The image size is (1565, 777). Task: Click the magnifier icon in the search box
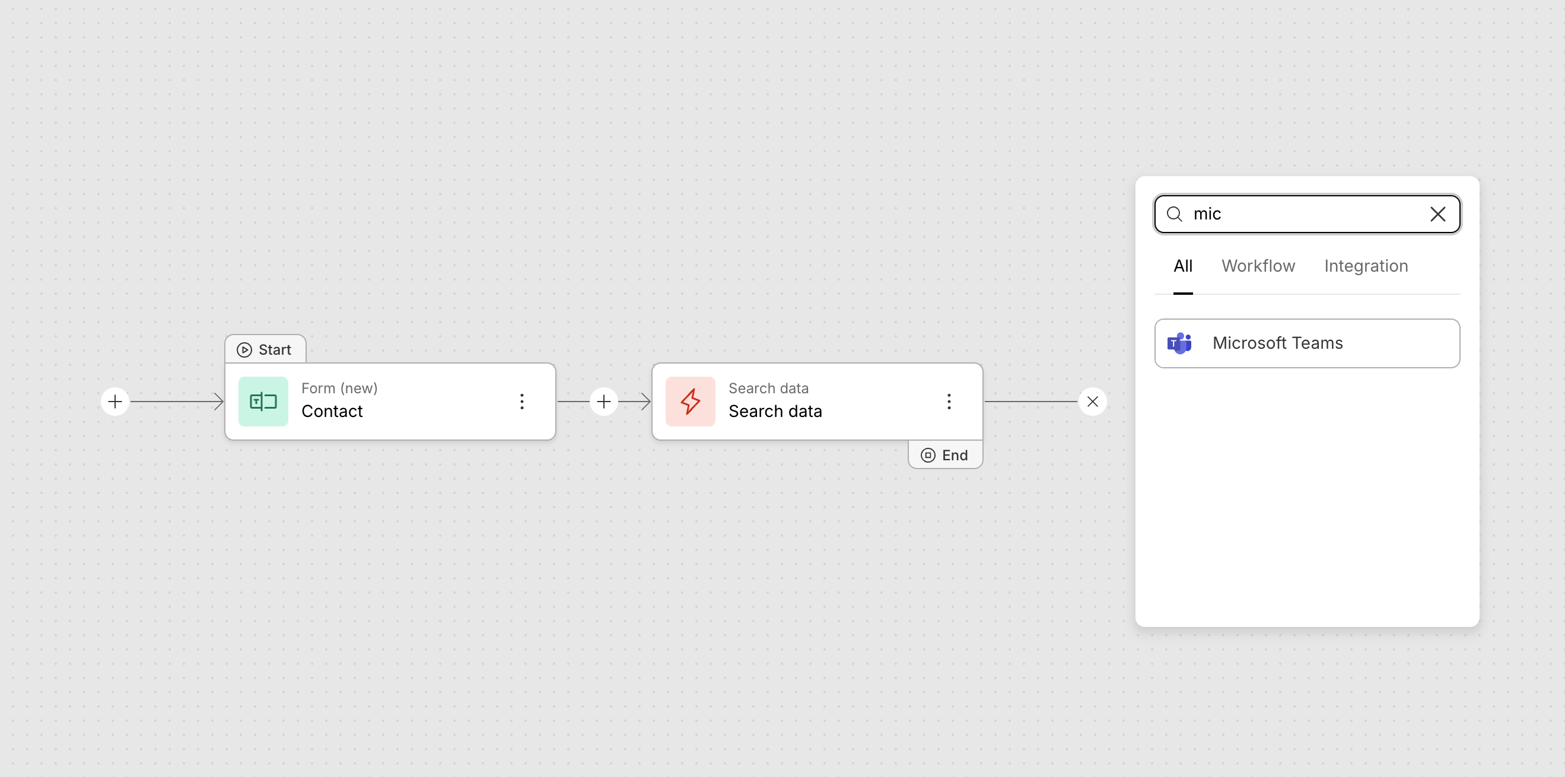pyautogui.click(x=1175, y=215)
